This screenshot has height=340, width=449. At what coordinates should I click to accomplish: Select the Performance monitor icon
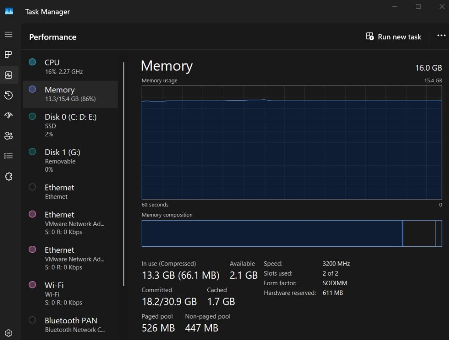8,74
